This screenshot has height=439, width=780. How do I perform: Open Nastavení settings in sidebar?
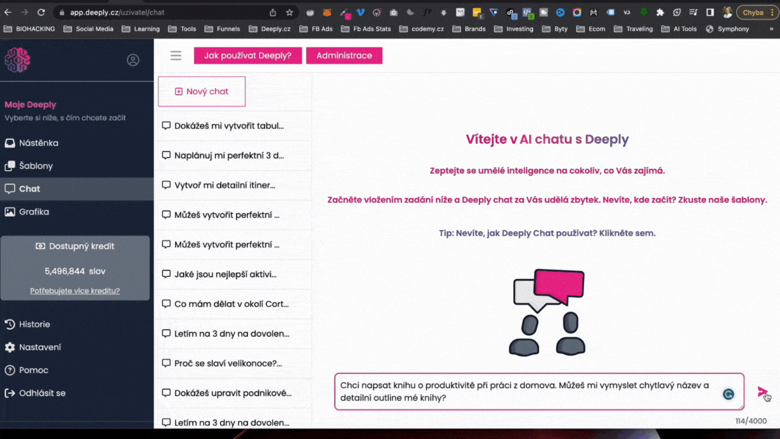(x=40, y=347)
